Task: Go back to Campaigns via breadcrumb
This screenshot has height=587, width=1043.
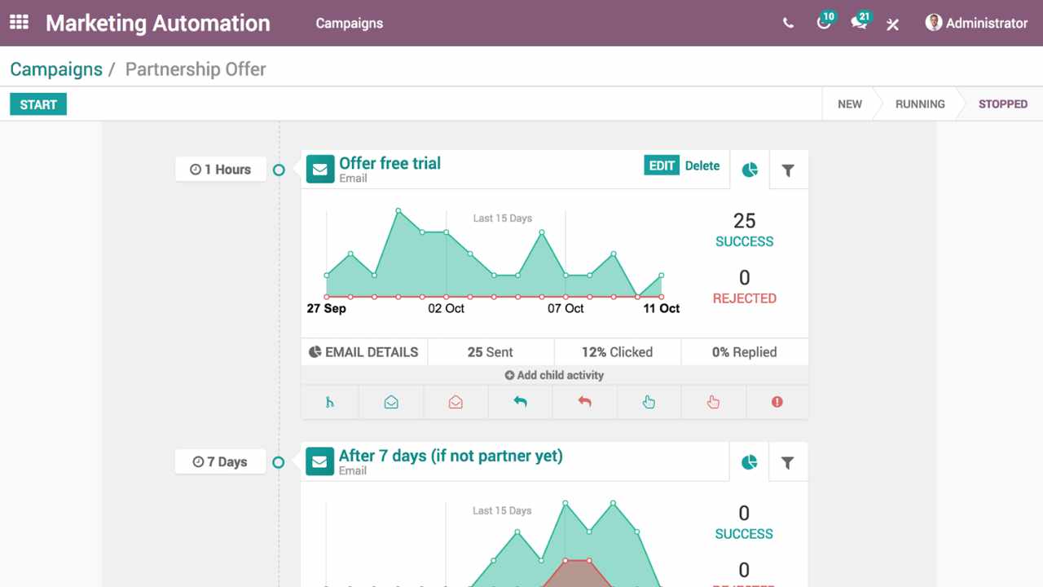Action: coord(56,69)
